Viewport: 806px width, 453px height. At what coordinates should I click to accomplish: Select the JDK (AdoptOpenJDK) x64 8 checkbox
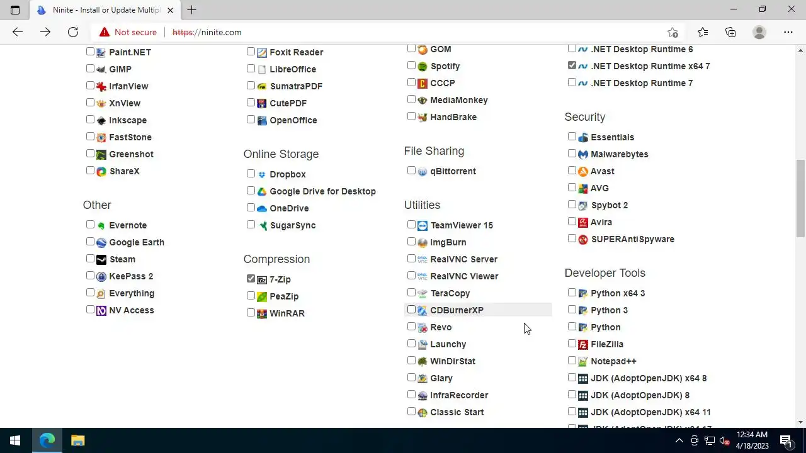click(572, 377)
